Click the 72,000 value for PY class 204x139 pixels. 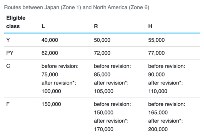pyautogui.click(x=102, y=53)
